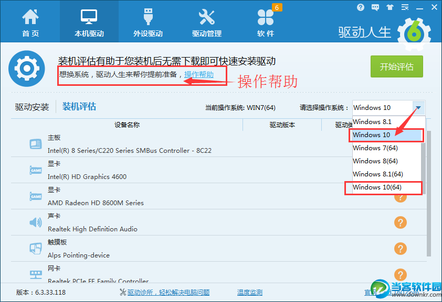
Task: Open the 首页 home tab
Action: [30, 23]
